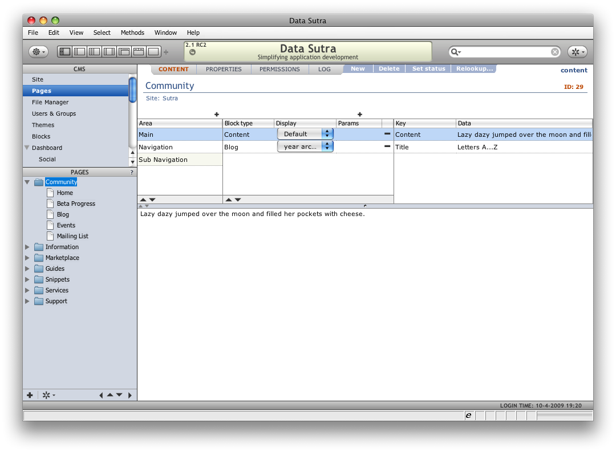The height and width of the screenshot is (452, 616).
Task: Open the Window menu
Action: click(x=165, y=32)
